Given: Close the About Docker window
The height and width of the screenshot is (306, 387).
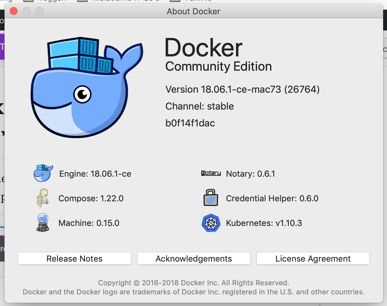Looking at the screenshot, I should 14,11.
